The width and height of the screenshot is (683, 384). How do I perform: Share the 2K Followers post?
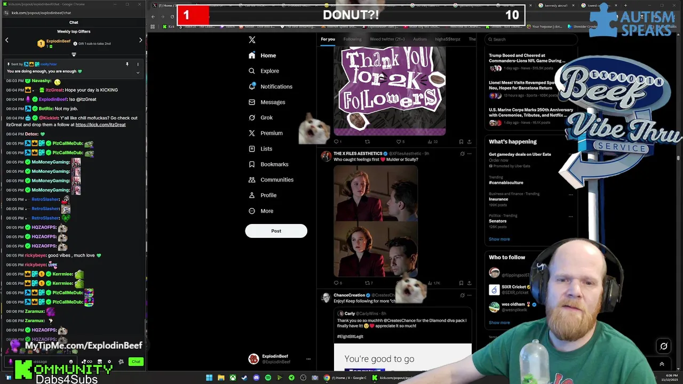(469, 142)
